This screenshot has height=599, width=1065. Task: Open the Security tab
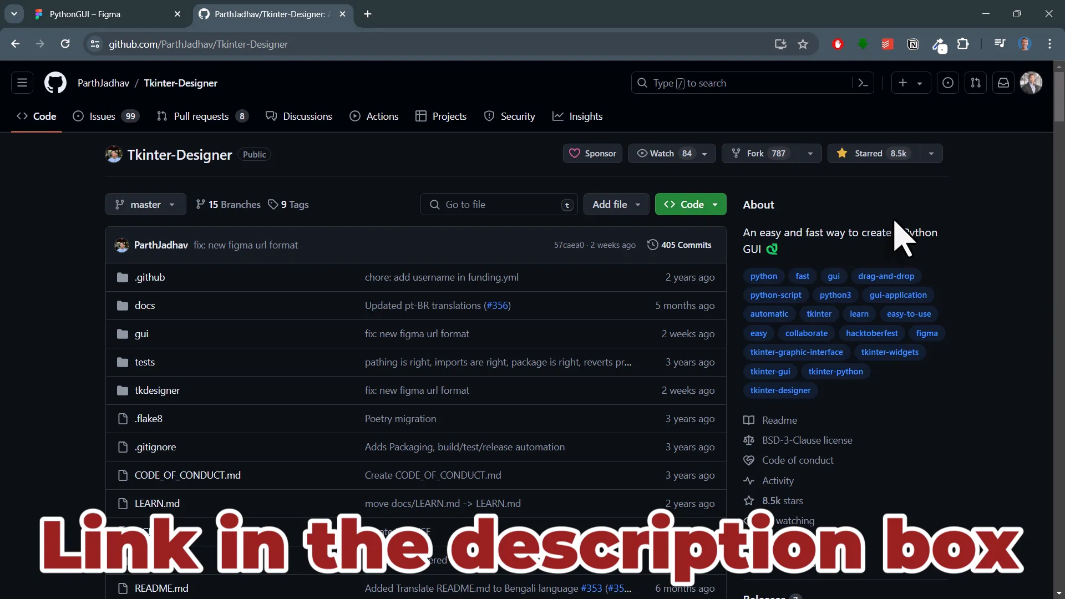pyautogui.click(x=509, y=116)
